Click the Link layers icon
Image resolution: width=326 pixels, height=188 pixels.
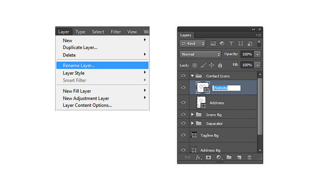(188, 157)
